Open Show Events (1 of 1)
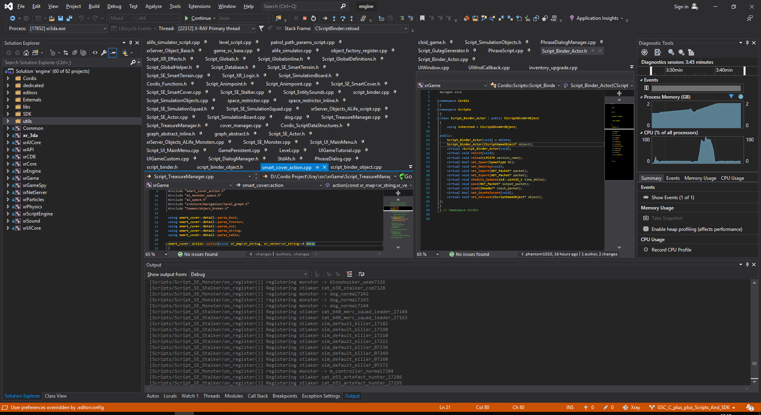 click(x=673, y=198)
